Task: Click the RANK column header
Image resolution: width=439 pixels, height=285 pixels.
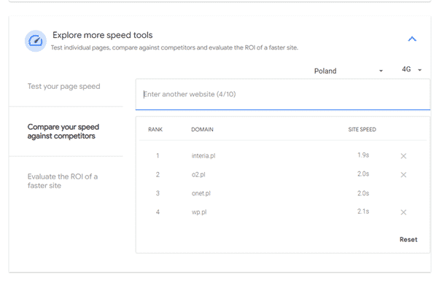Action: pos(155,129)
